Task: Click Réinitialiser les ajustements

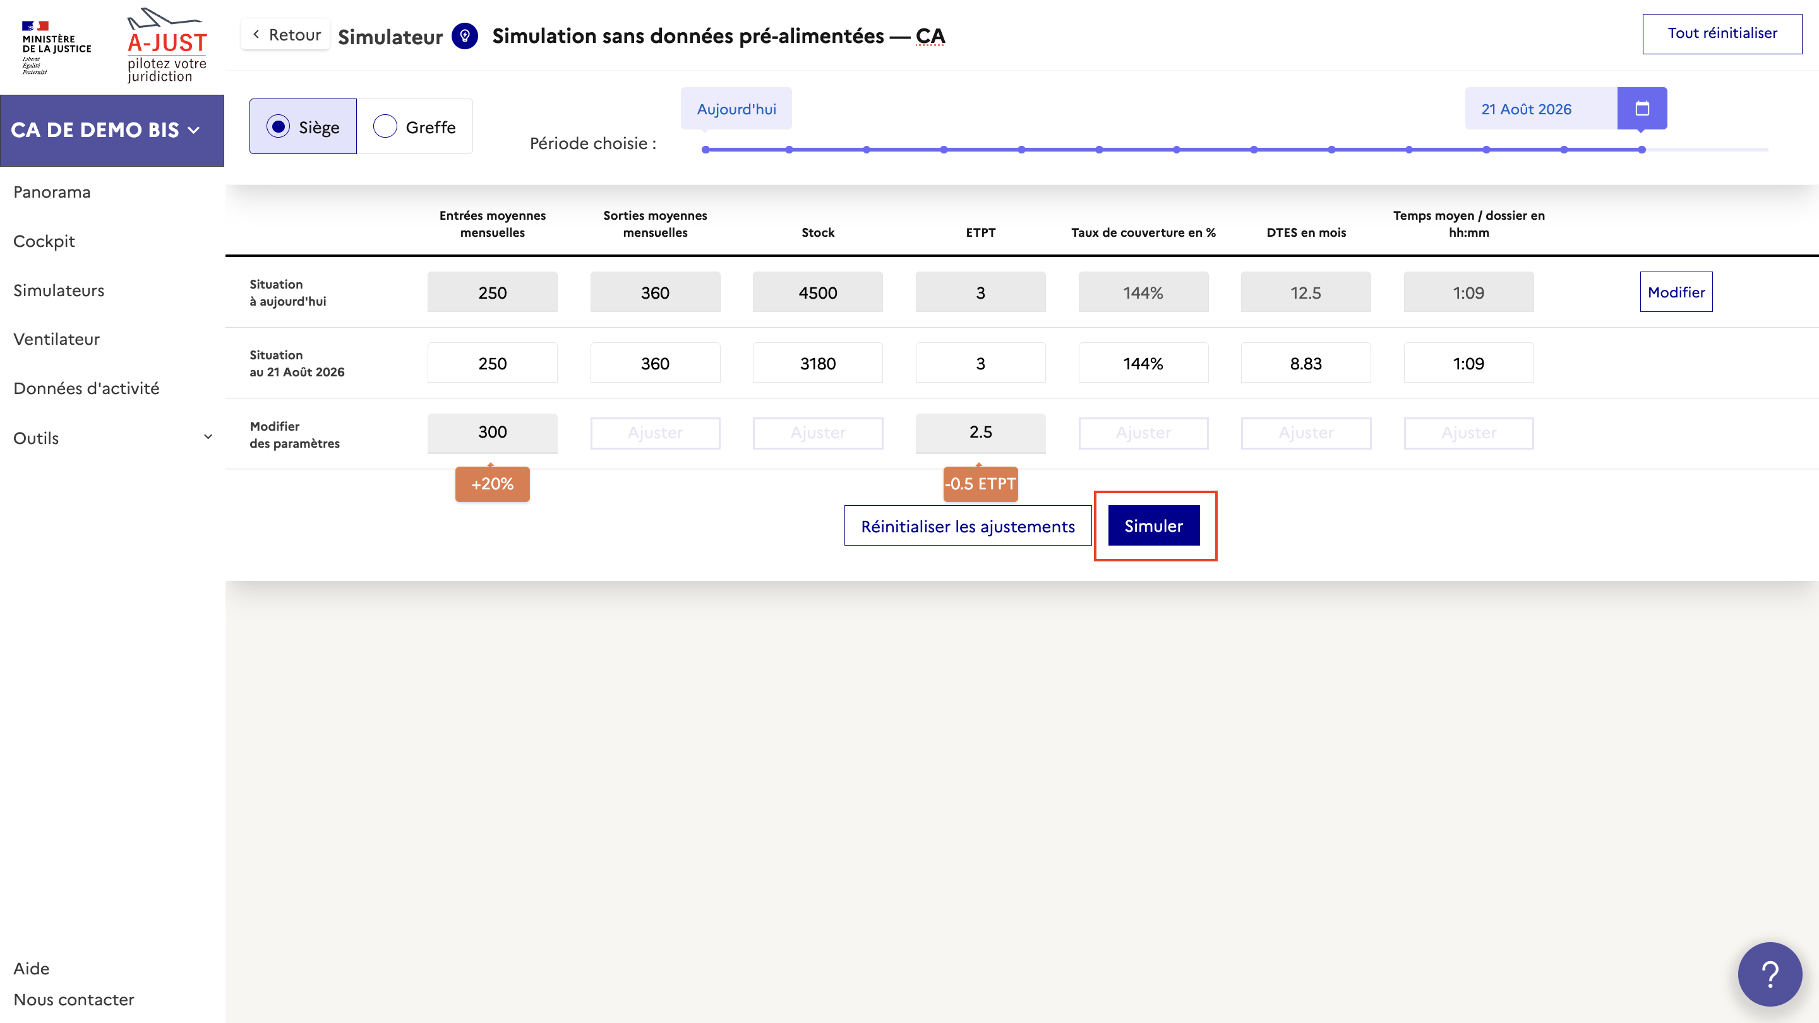Action: click(968, 526)
